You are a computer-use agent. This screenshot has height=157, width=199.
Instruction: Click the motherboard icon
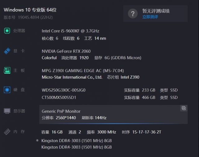[7, 70]
